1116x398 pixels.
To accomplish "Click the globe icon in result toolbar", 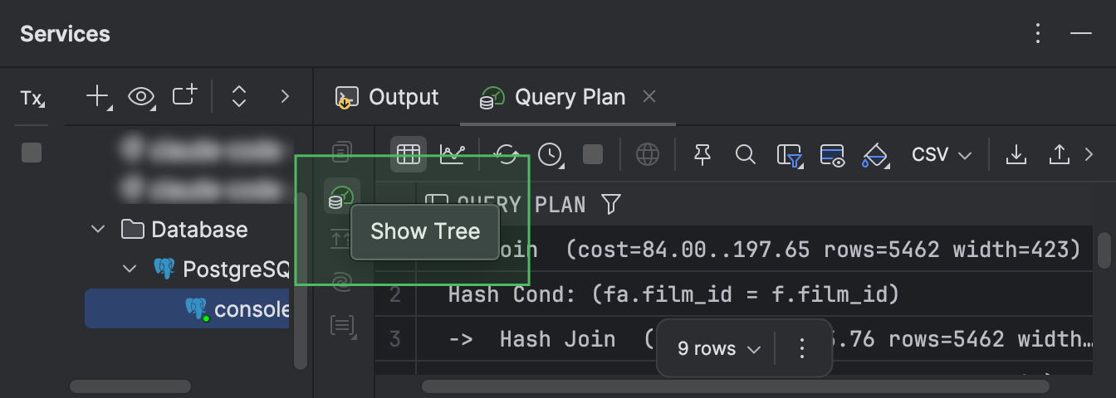I will tap(648, 154).
